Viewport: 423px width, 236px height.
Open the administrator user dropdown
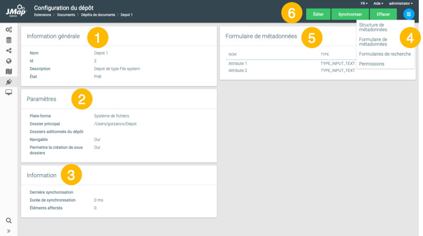click(x=401, y=3)
